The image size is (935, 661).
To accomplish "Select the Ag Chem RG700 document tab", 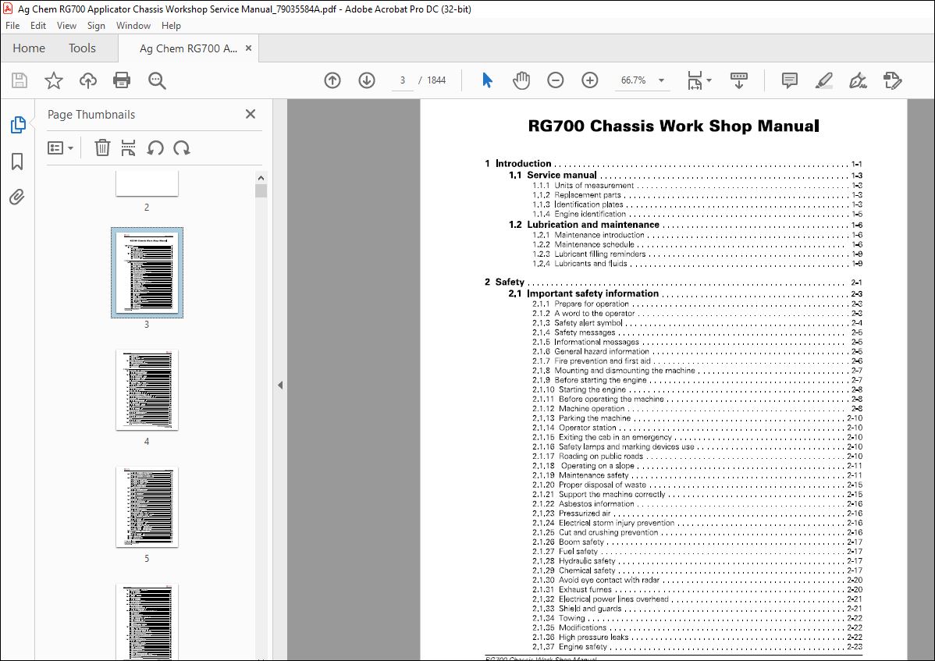I will [188, 48].
